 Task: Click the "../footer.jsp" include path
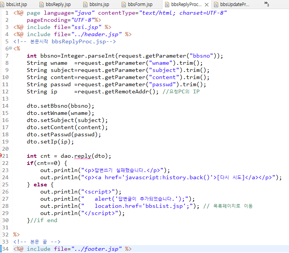(96, 249)
